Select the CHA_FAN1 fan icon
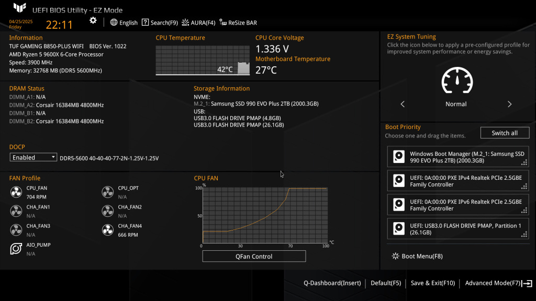Viewport: 536px width, 301px height. pyautogui.click(x=16, y=211)
